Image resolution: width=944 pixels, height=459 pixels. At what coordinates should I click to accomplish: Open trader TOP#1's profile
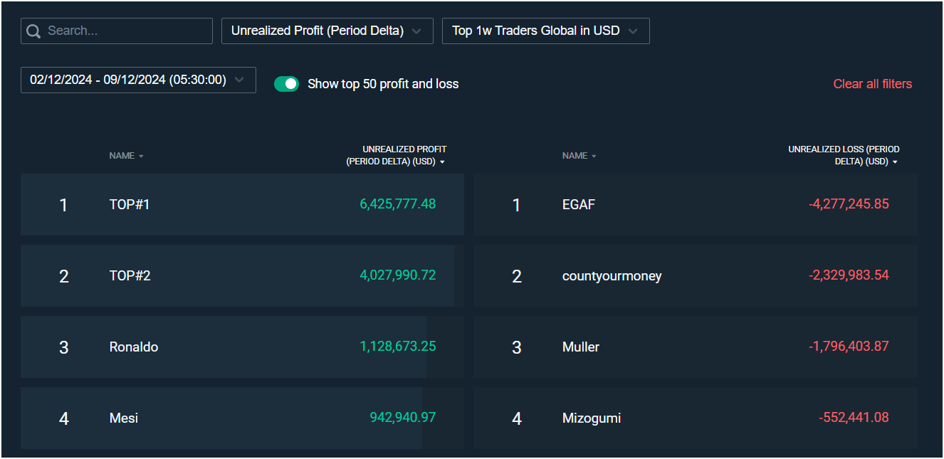(130, 204)
